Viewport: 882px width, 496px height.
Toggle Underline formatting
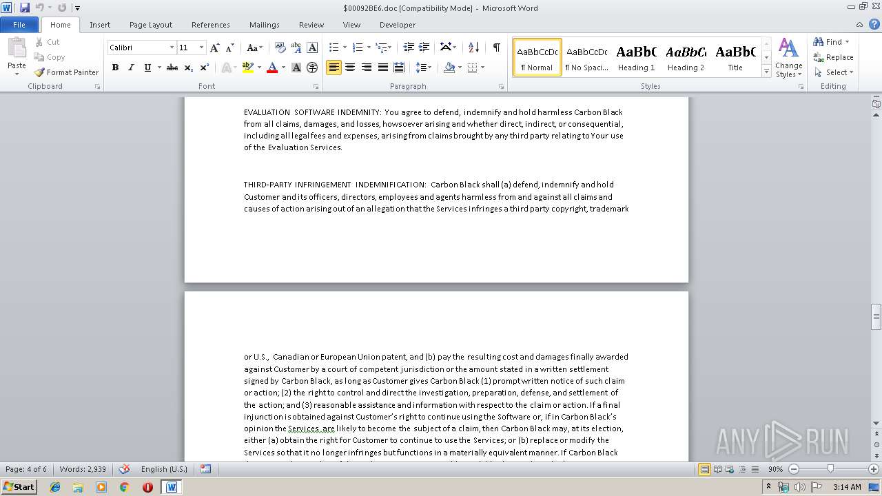coord(147,68)
